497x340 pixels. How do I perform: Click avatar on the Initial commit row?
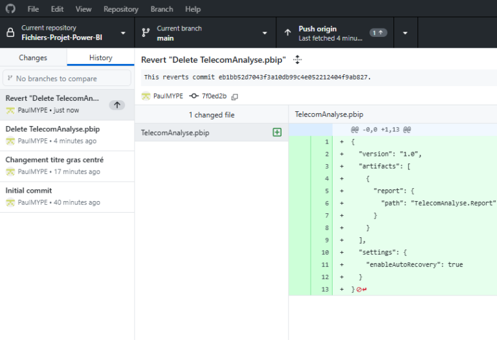10,202
